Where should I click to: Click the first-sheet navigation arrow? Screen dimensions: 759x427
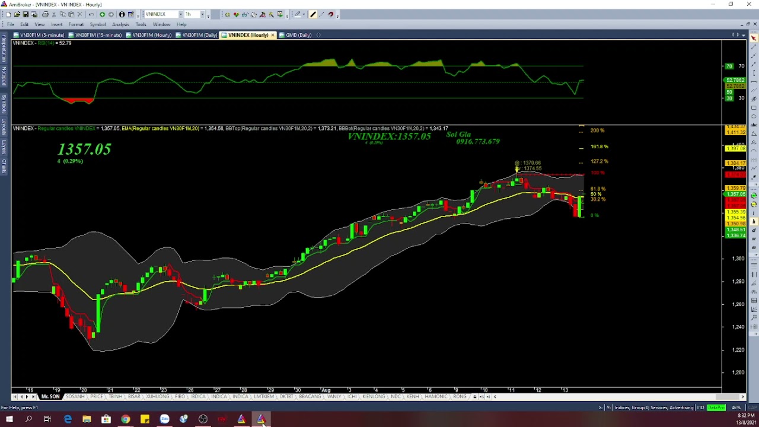click(x=15, y=396)
